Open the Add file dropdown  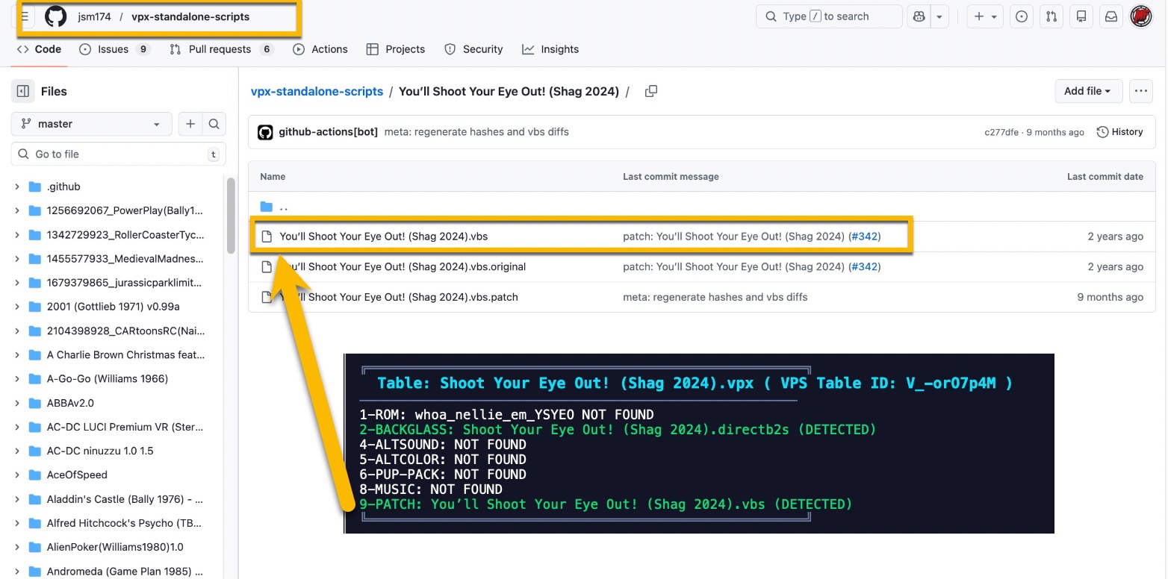[1087, 91]
